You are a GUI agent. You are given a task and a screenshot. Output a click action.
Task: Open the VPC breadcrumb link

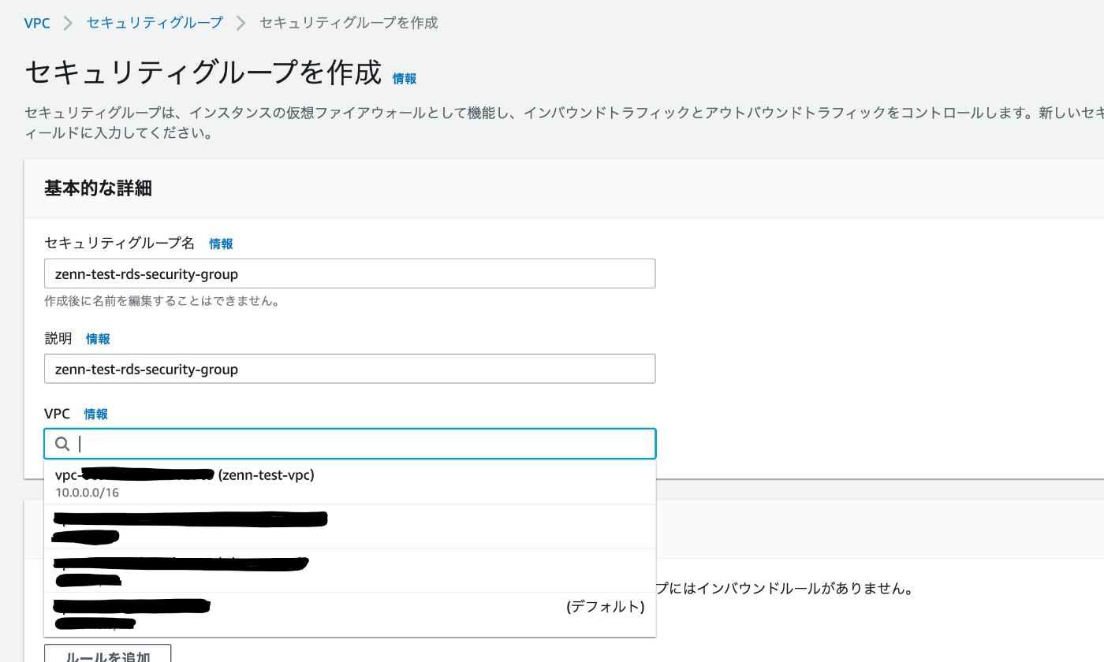coord(37,23)
